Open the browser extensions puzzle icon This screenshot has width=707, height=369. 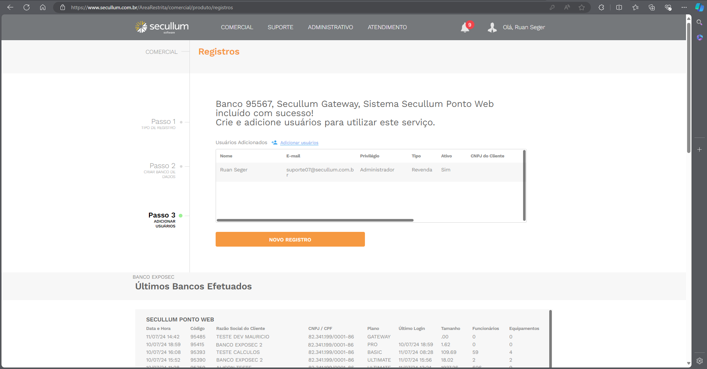pos(601,7)
